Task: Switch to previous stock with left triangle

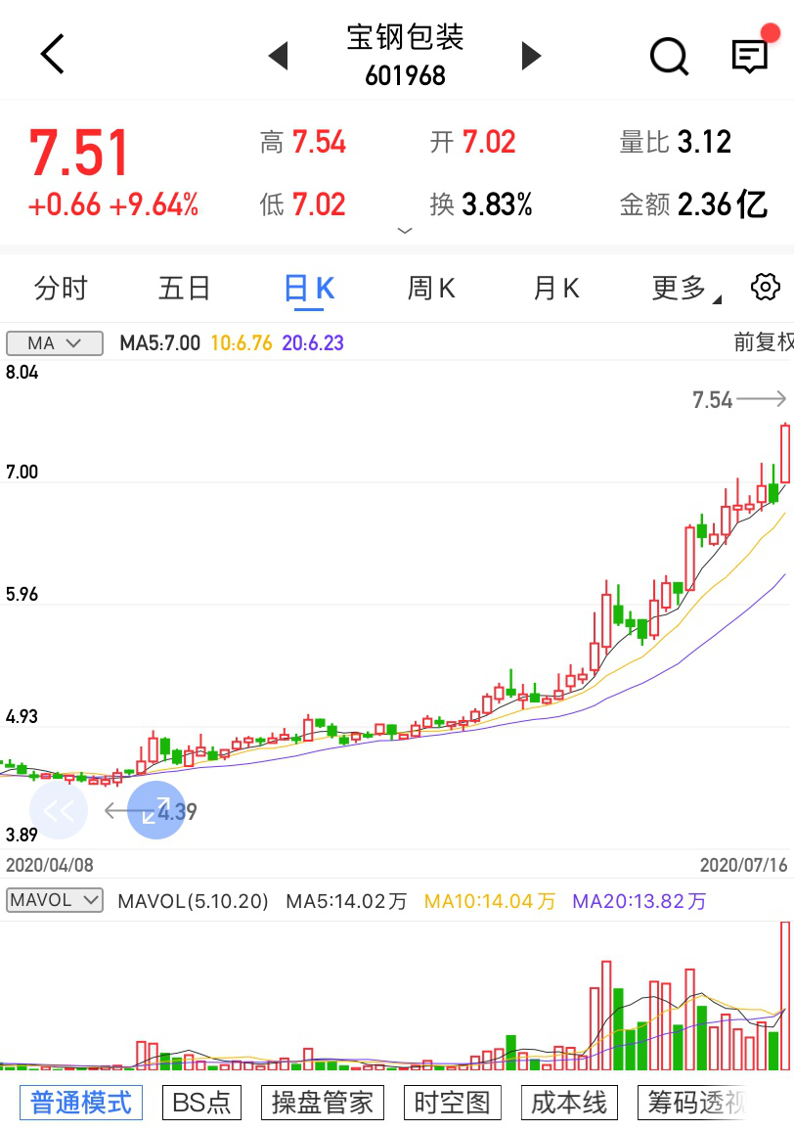Action: click(x=279, y=56)
